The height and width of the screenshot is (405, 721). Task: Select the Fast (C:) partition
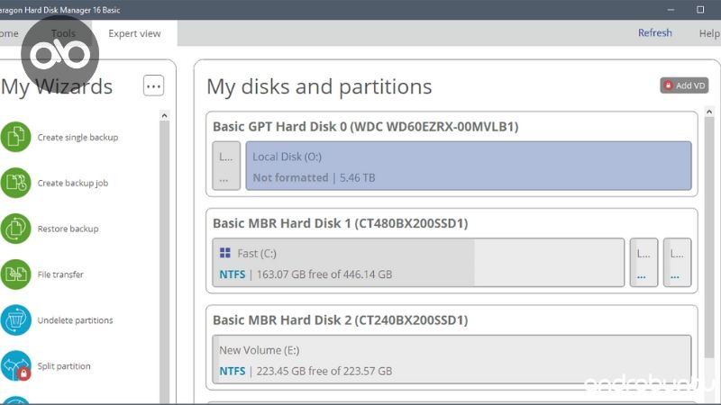pyautogui.click(x=418, y=263)
